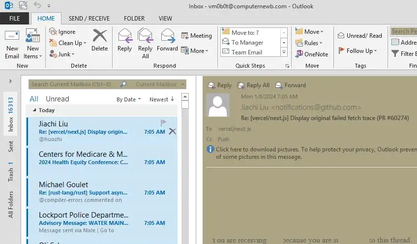Click the Outlook application icon in title bar
Viewport: 417px width, 244px height.
9,5
